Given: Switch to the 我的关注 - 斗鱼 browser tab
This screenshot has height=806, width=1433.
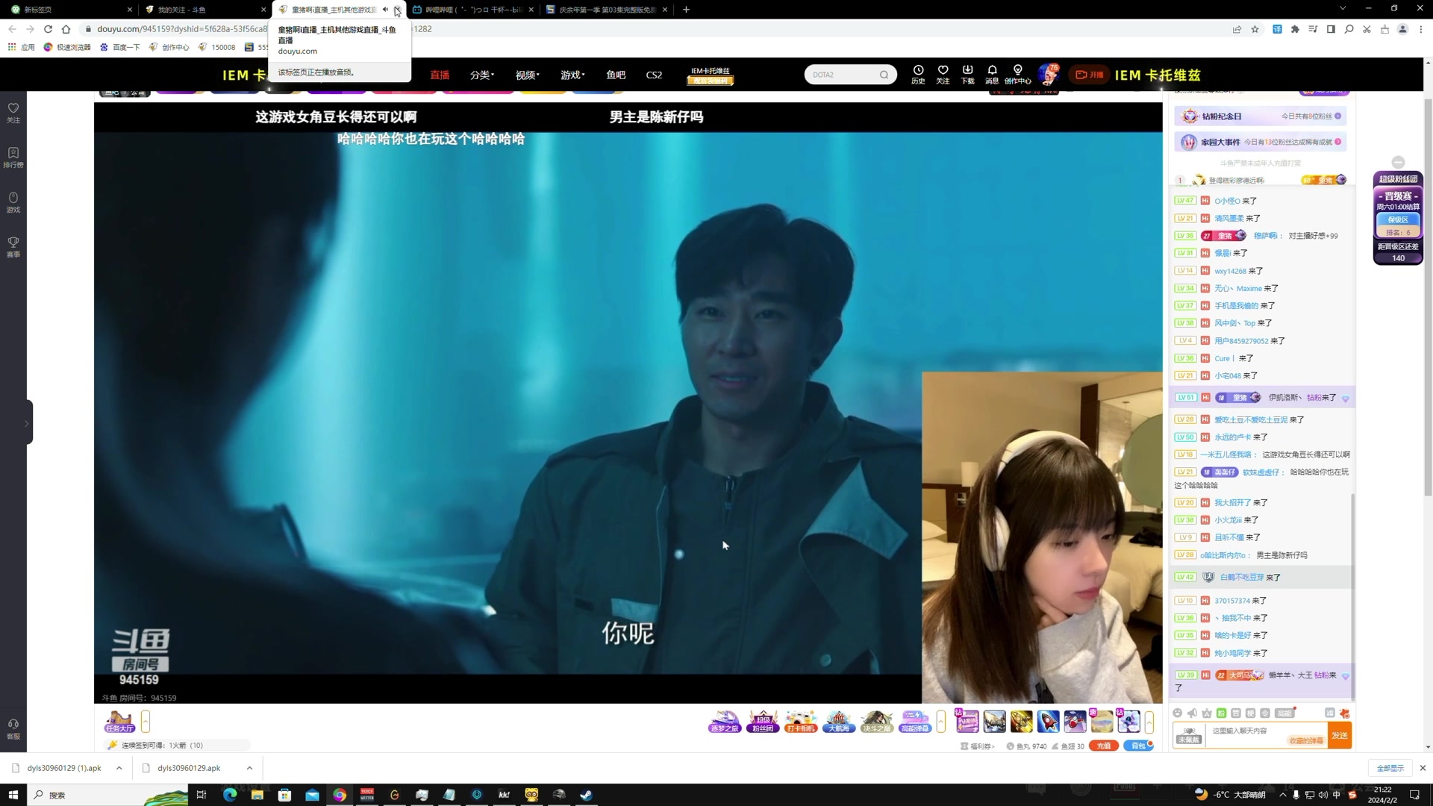Looking at the screenshot, I should 182,10.
